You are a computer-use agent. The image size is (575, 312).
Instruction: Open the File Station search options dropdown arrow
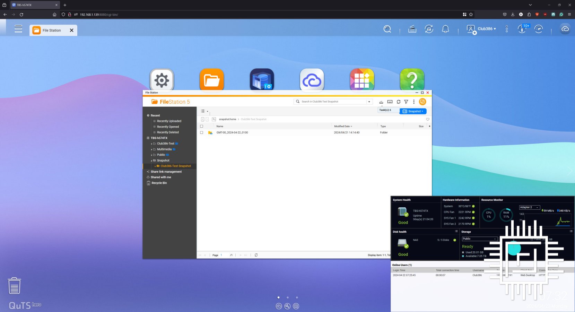(369, 102)
